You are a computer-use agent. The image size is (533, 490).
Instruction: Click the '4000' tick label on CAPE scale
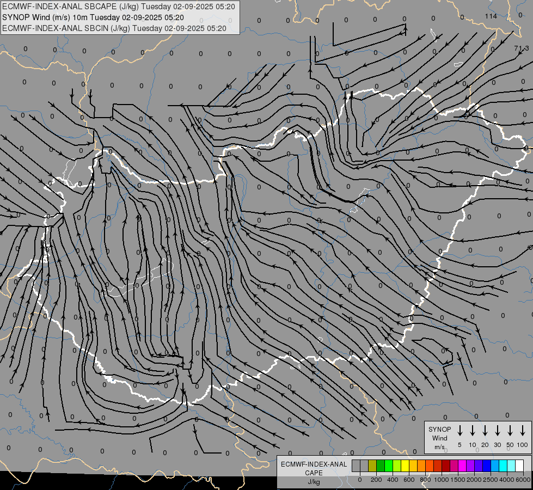(506, 480)
